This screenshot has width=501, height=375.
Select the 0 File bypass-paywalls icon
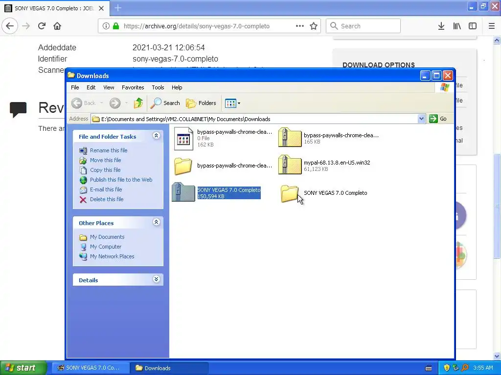click(x=183, y=138)
